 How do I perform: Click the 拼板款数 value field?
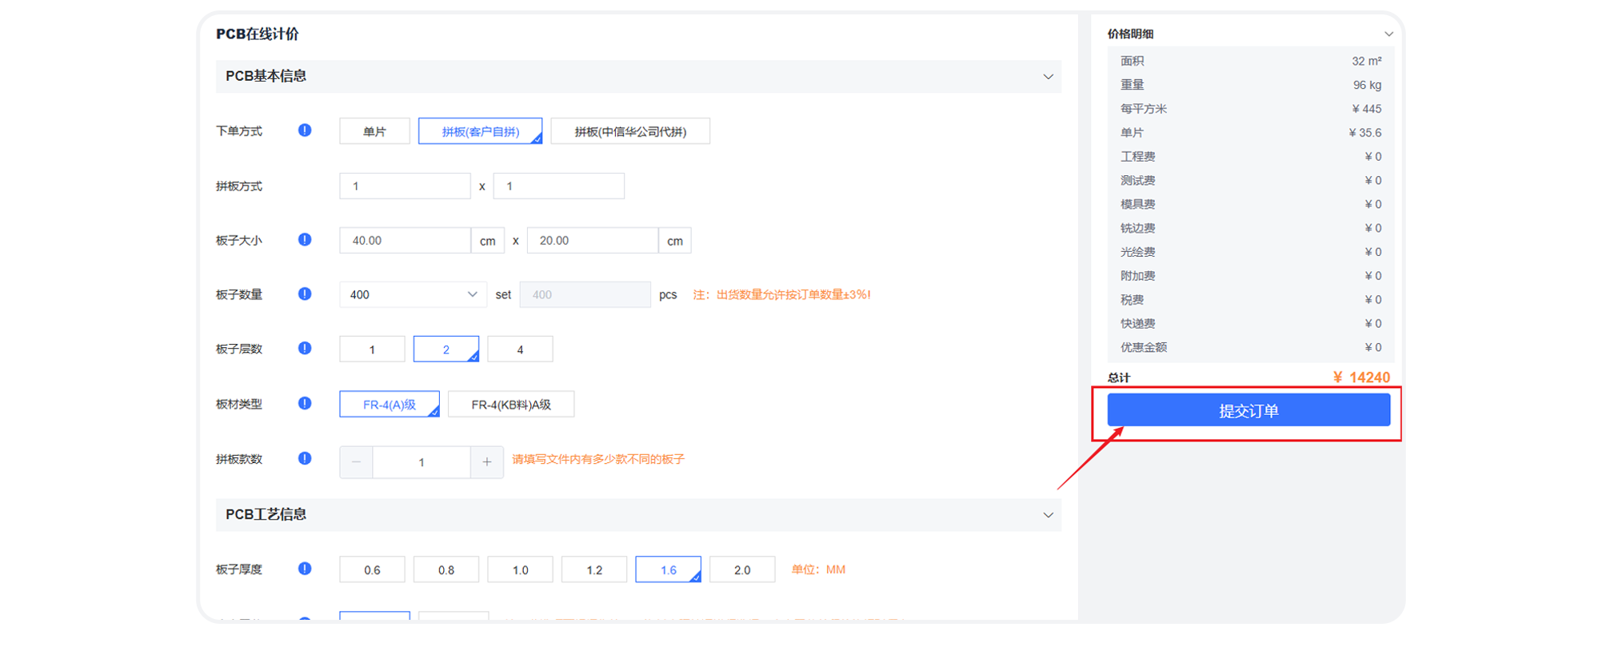click(421, 462)
